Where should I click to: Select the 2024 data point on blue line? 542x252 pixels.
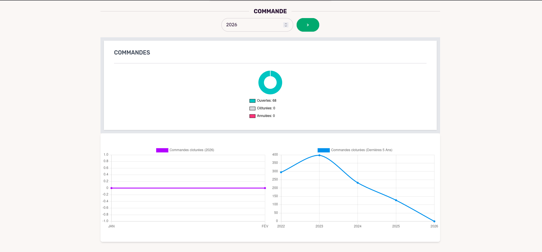[358, 183]
